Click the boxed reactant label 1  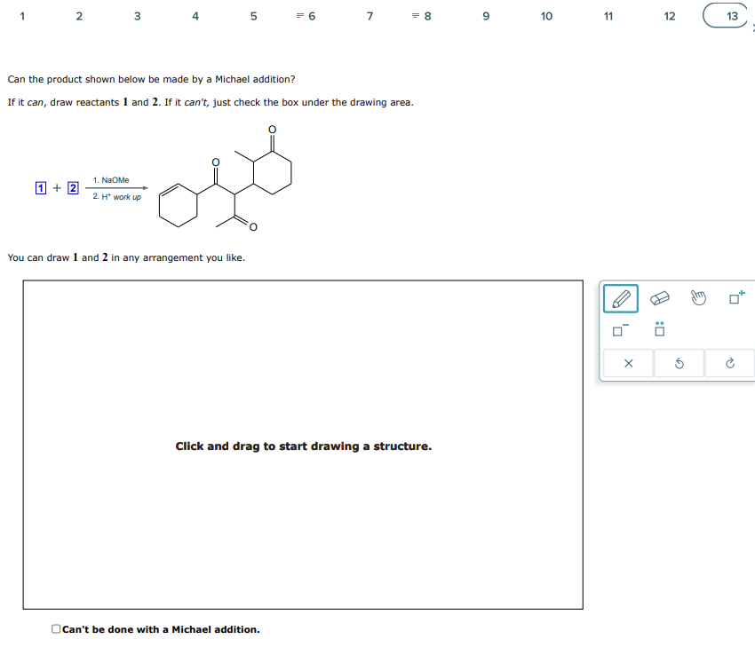pos(40,187)
